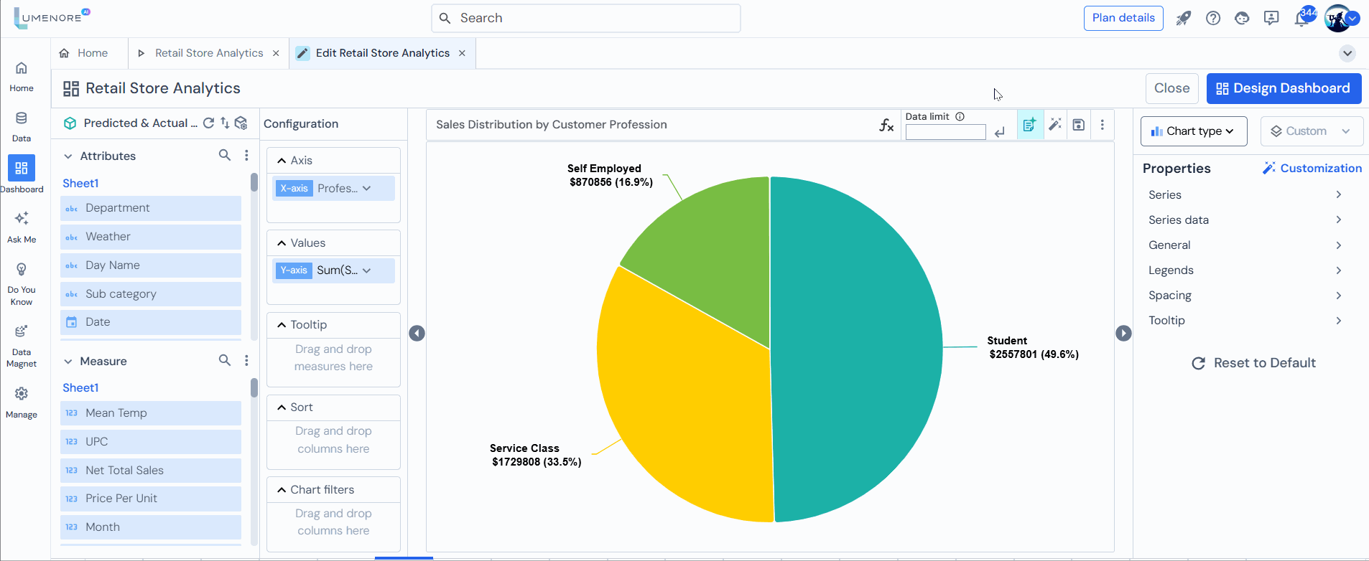This screenshot has width=1369, height=561.
Task: Collapse the Chart filters section
Action: (282, 490)
